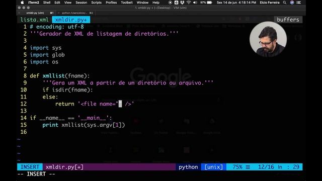Click the Google Drive menu bar icon

tap(176, 3)
